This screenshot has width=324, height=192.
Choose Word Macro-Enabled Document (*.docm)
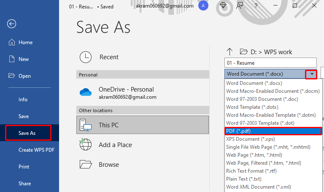pos(273,91)
